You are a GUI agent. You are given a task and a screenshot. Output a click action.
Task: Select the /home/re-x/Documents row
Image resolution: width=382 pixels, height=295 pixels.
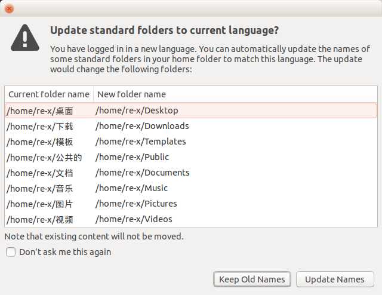(x=191, y=173)
